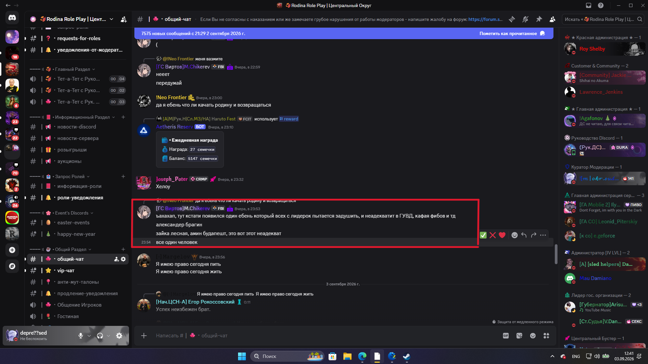Open the Threads icon in channel header
Image resolution: width=648 pixels, height=364 pixels.
[x=512, y=19]
